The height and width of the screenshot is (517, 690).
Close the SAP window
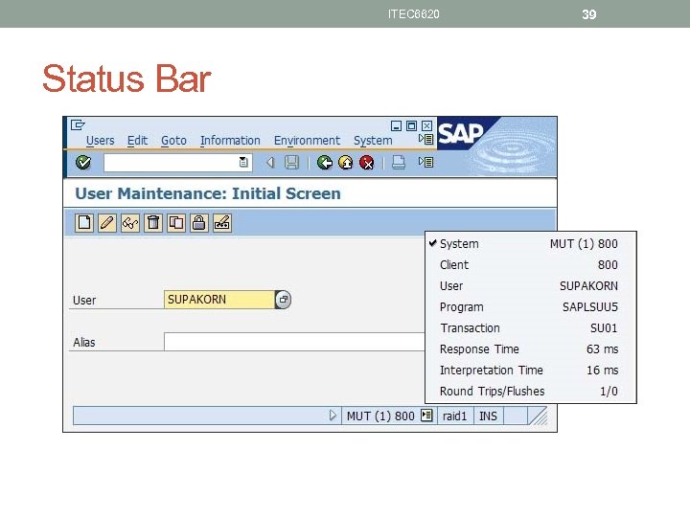pos(426,126)
